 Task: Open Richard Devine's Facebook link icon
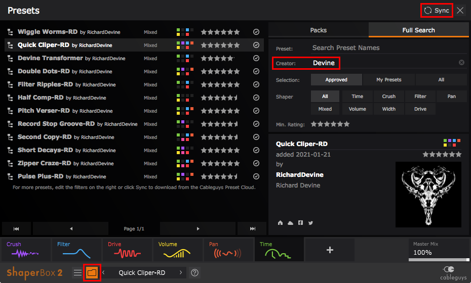[300, 222]
